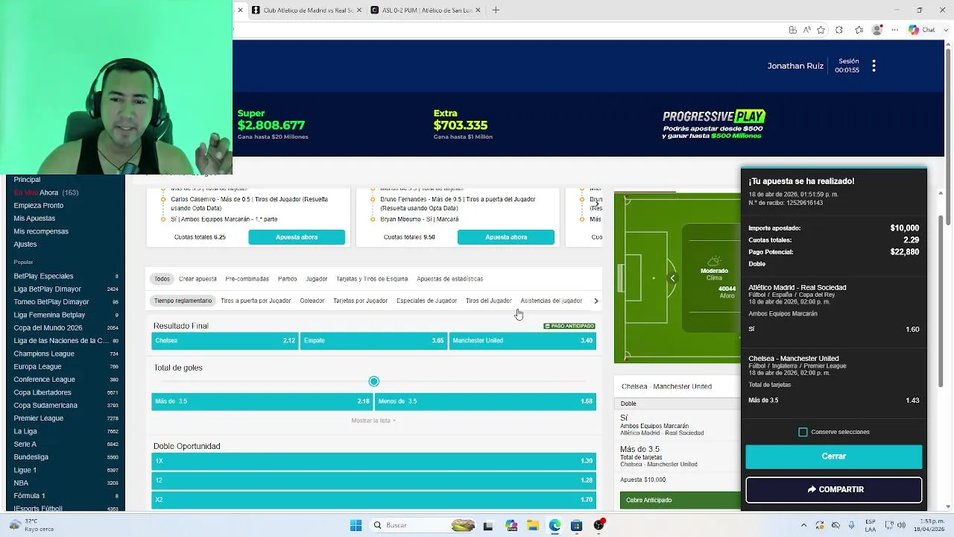Open Mis recompensas in the sidebar

41,231
